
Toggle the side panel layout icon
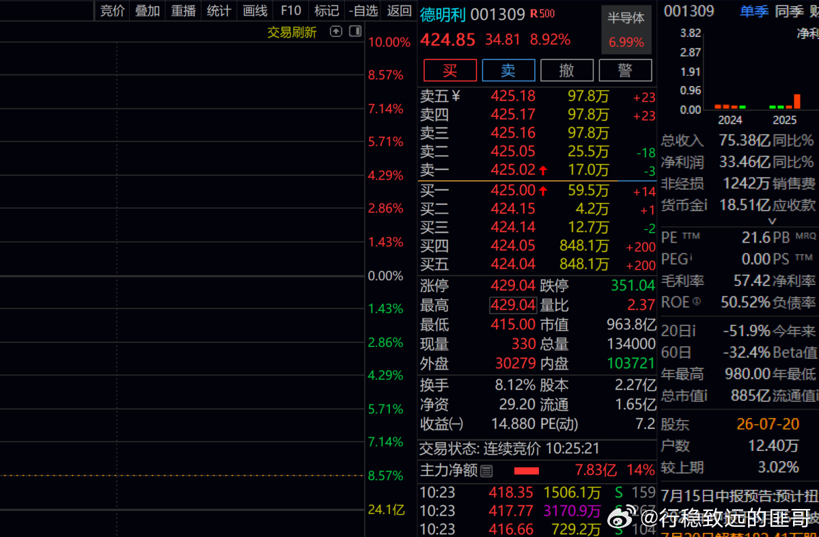[355, 31]
